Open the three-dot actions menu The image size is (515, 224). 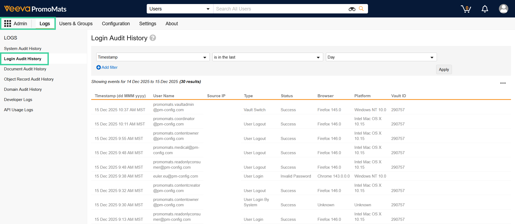(503, 83)
